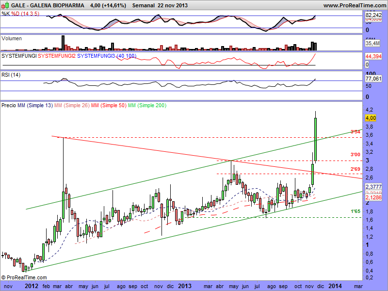Screen dimensions: 388x291
Task: Click the 2,8 price axis tick
Action: pos(369,169)
